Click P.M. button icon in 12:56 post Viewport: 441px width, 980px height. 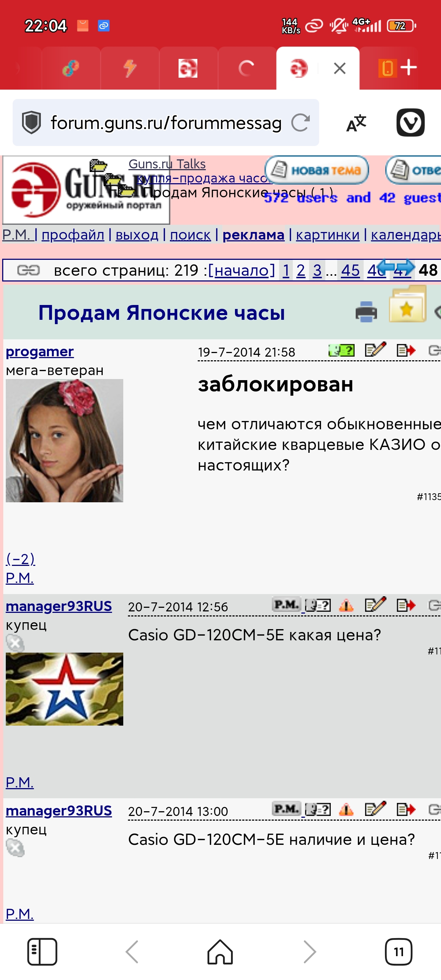(286, 604)
